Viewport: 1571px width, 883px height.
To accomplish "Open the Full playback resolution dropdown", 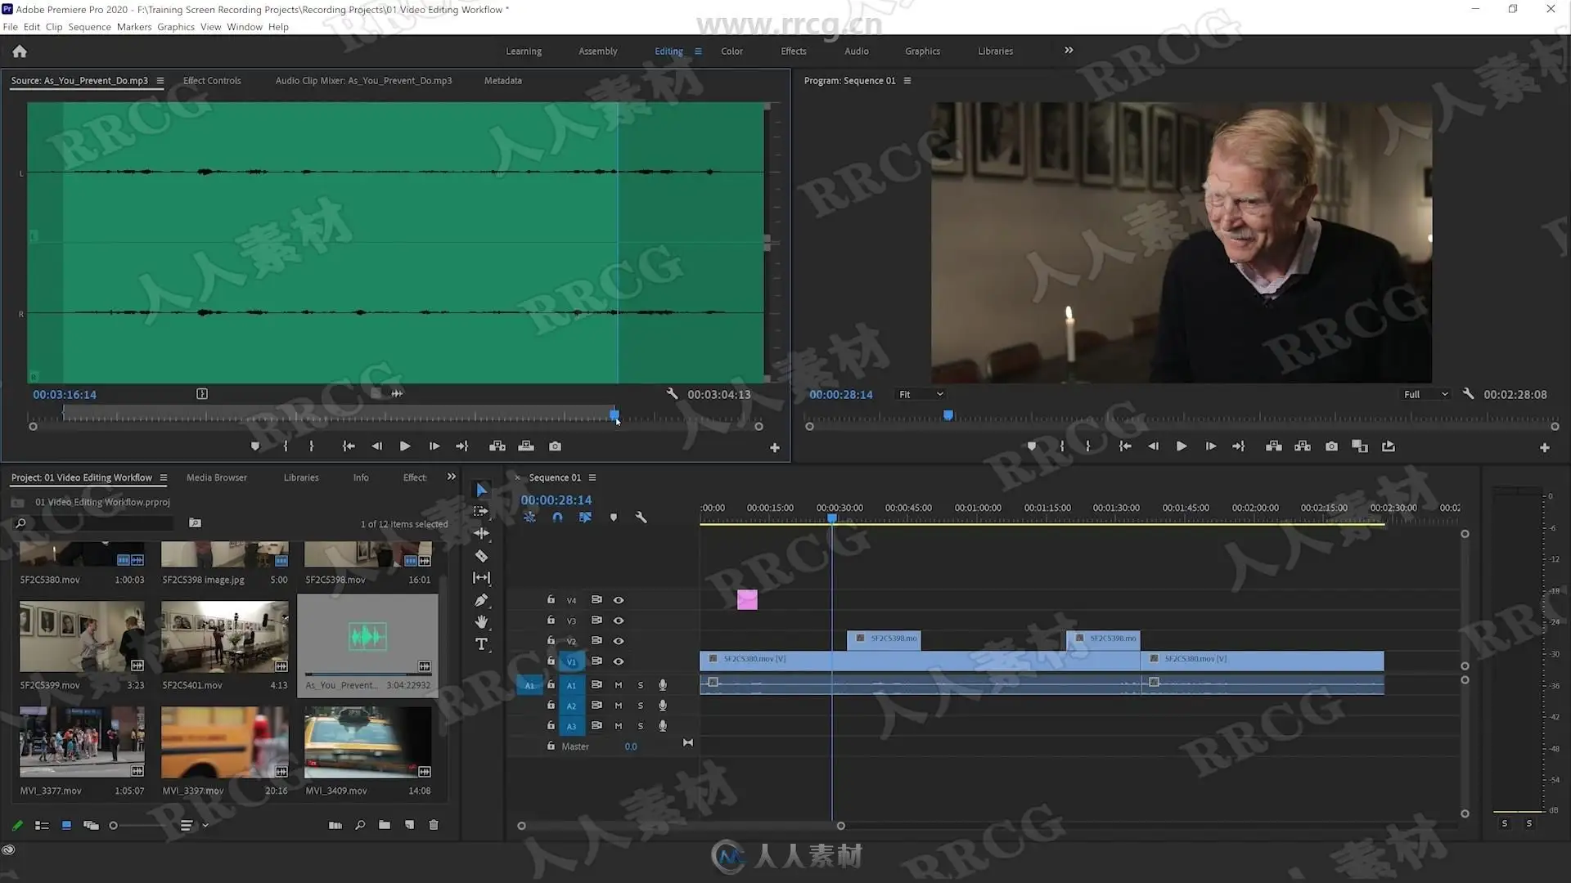I will coord(1425,394).
